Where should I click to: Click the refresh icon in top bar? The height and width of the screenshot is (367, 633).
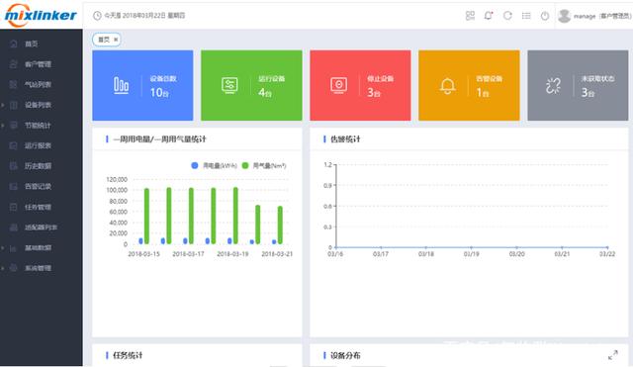507,16
